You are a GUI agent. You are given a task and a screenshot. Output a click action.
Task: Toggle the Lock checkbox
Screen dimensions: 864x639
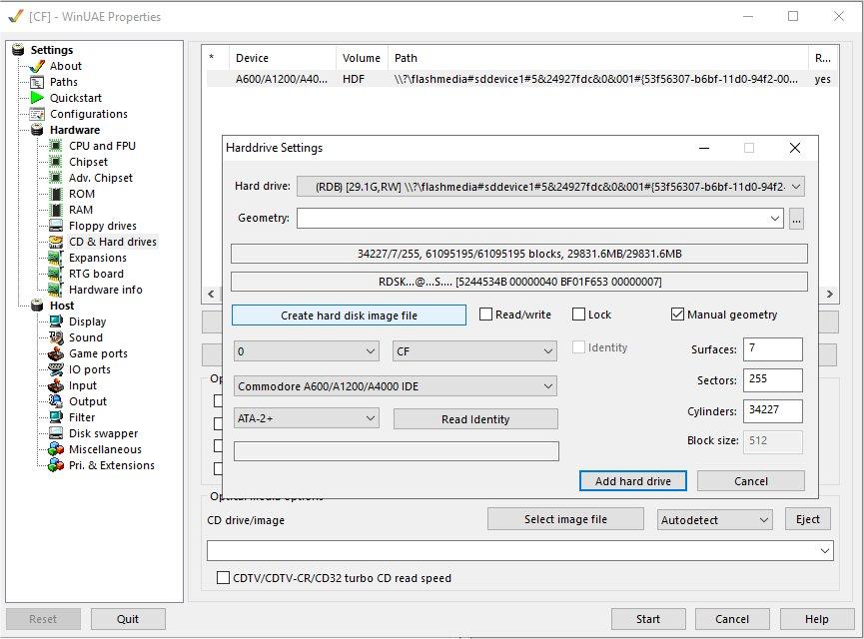click(579, 315)
